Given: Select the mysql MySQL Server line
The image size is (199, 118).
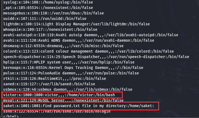Looking at the screenshot, I should tap(63, 100).
